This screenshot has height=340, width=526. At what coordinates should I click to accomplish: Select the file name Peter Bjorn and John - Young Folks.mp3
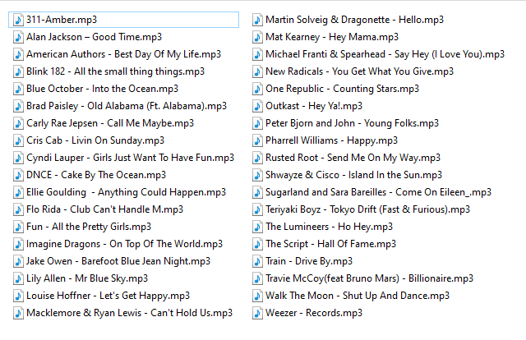353,123
